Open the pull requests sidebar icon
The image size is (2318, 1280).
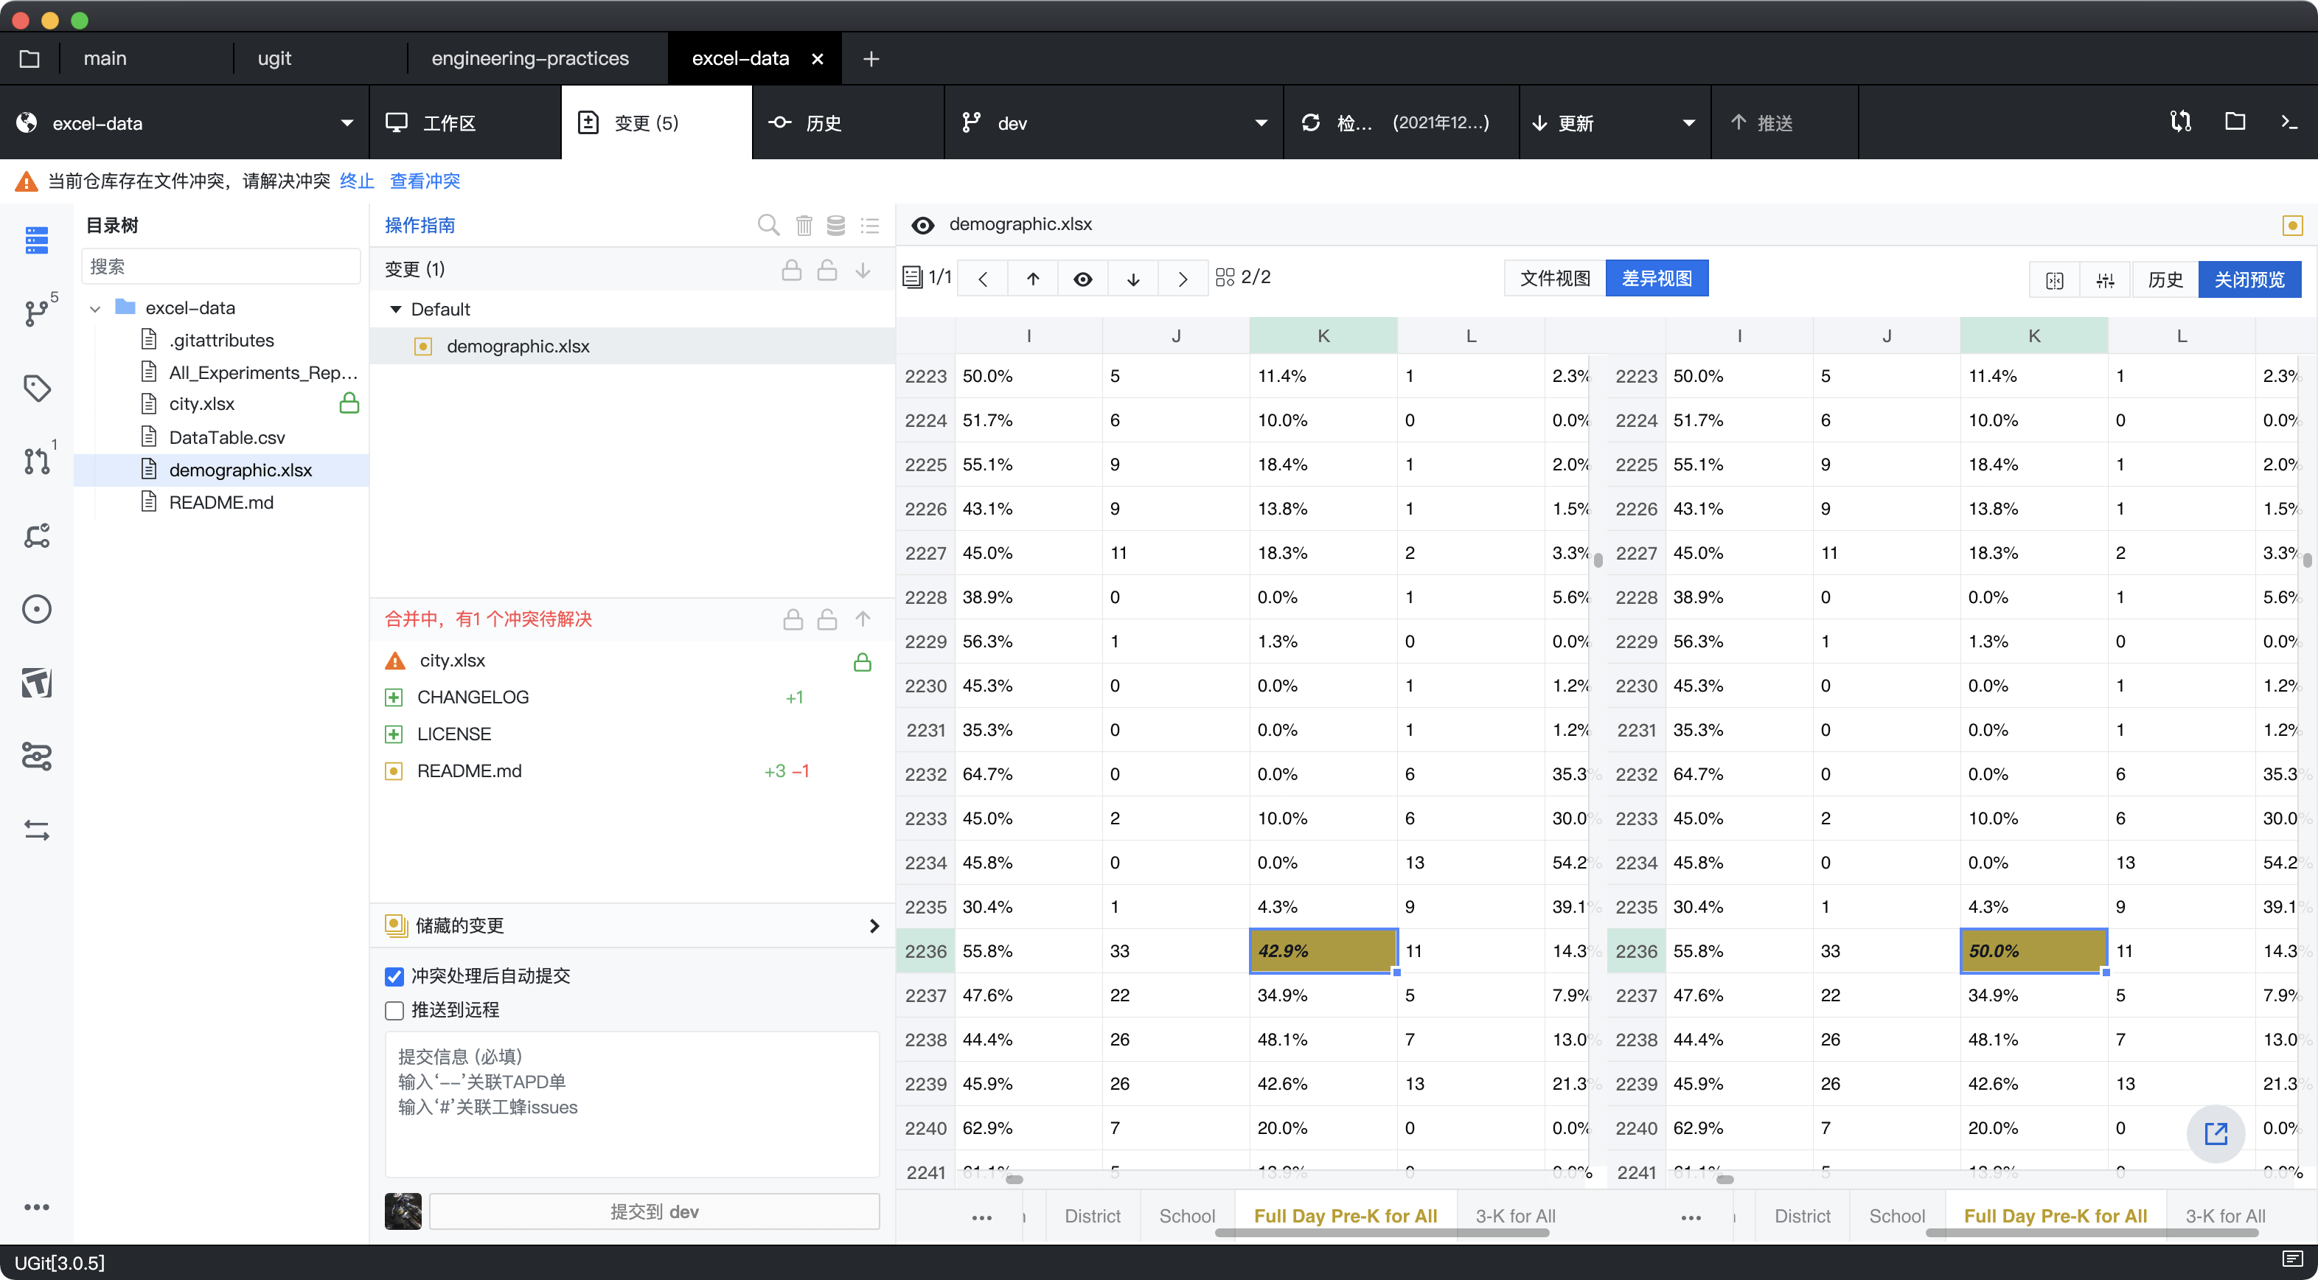[x=37, y=461]
